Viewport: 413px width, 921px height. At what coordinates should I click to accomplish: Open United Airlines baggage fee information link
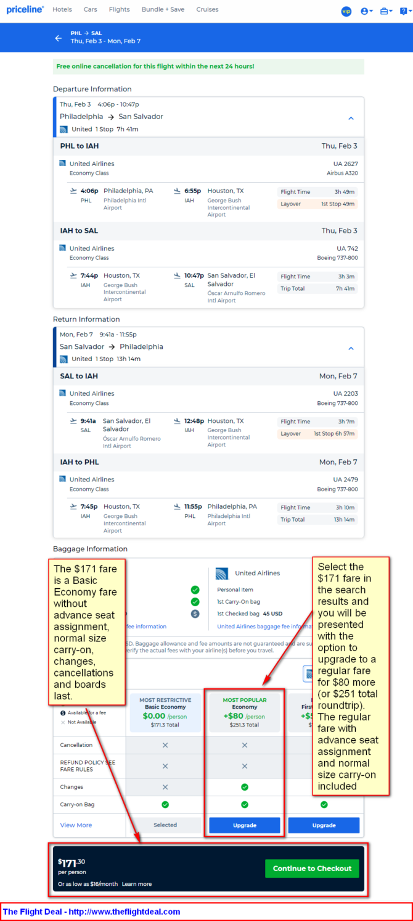coord(264,627)
